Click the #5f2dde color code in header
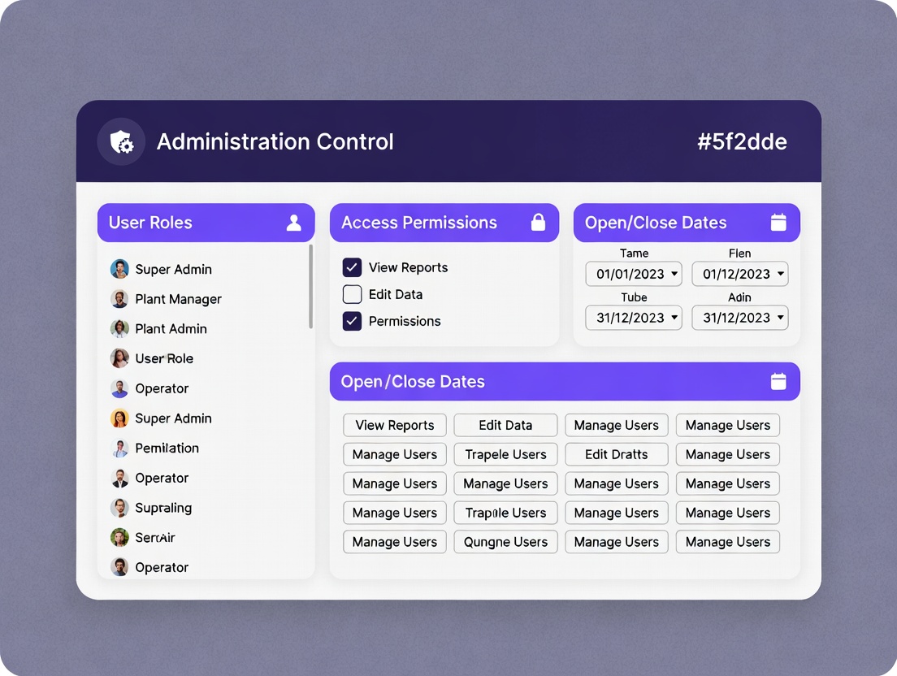Screen dimensions: 897x676 coord(742,142)
